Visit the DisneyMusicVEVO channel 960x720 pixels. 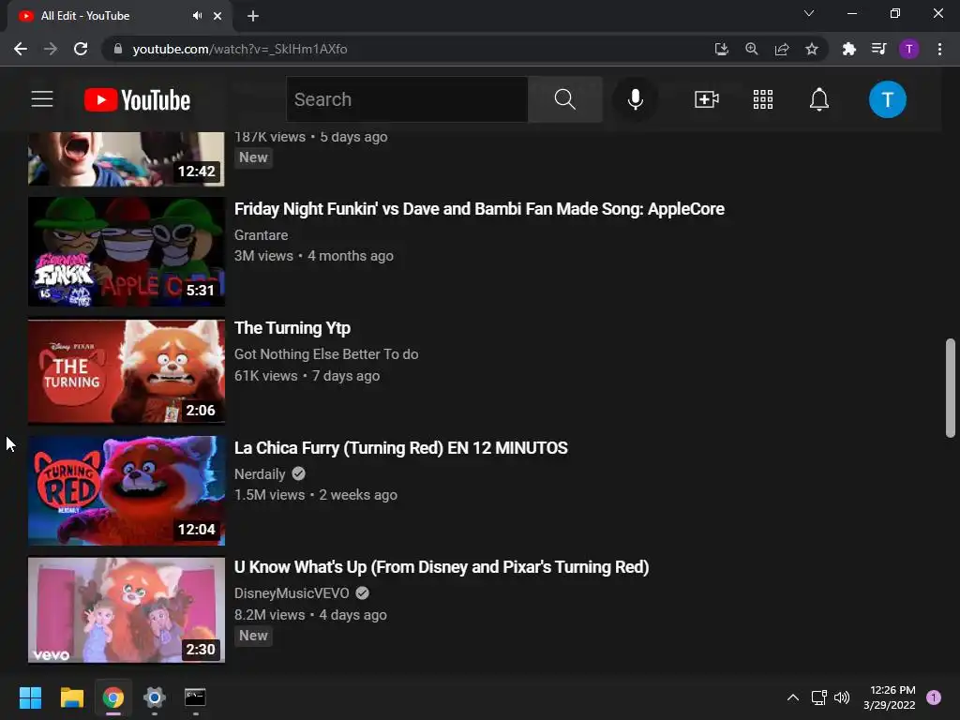point(292,593)
